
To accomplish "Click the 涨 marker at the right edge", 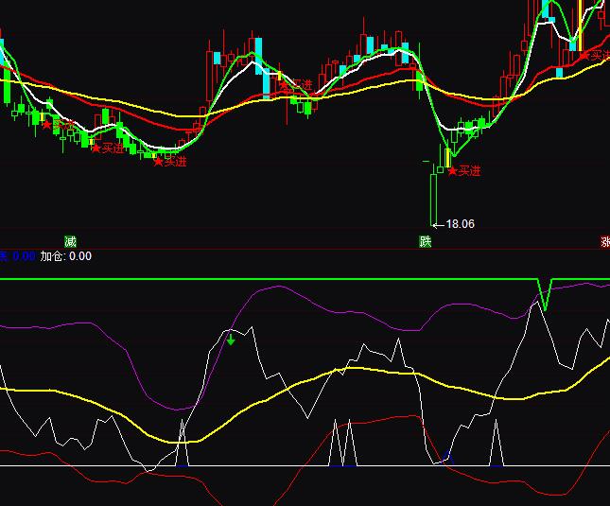I will [x=604, y=242].
